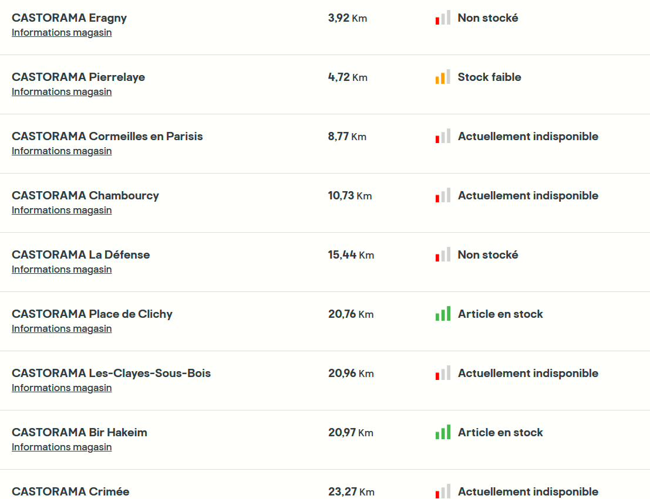Open Informations magasin for Bir Hakeim
Screen dimensions: 650x499
[x=62, y=447]
